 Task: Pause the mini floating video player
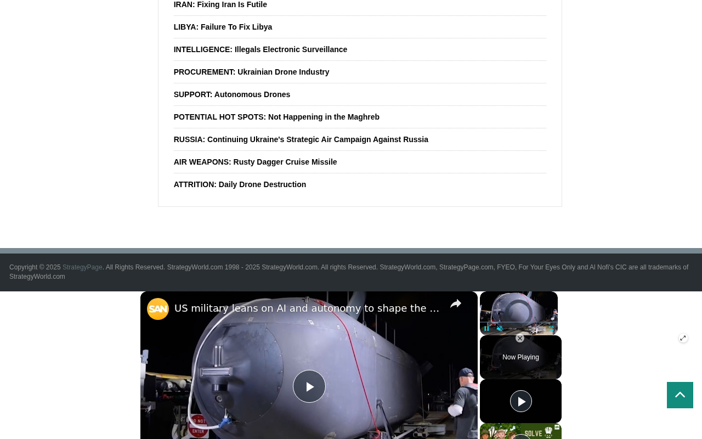tap(486, 329)
